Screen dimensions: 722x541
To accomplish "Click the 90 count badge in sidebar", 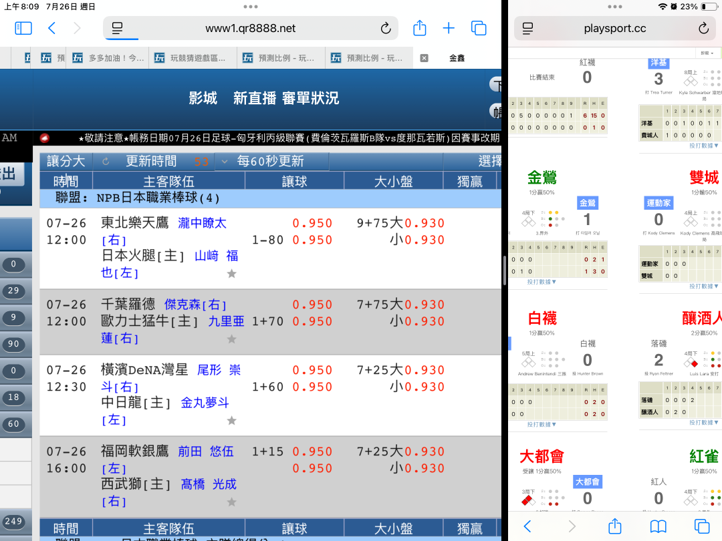I will [13, 344].
